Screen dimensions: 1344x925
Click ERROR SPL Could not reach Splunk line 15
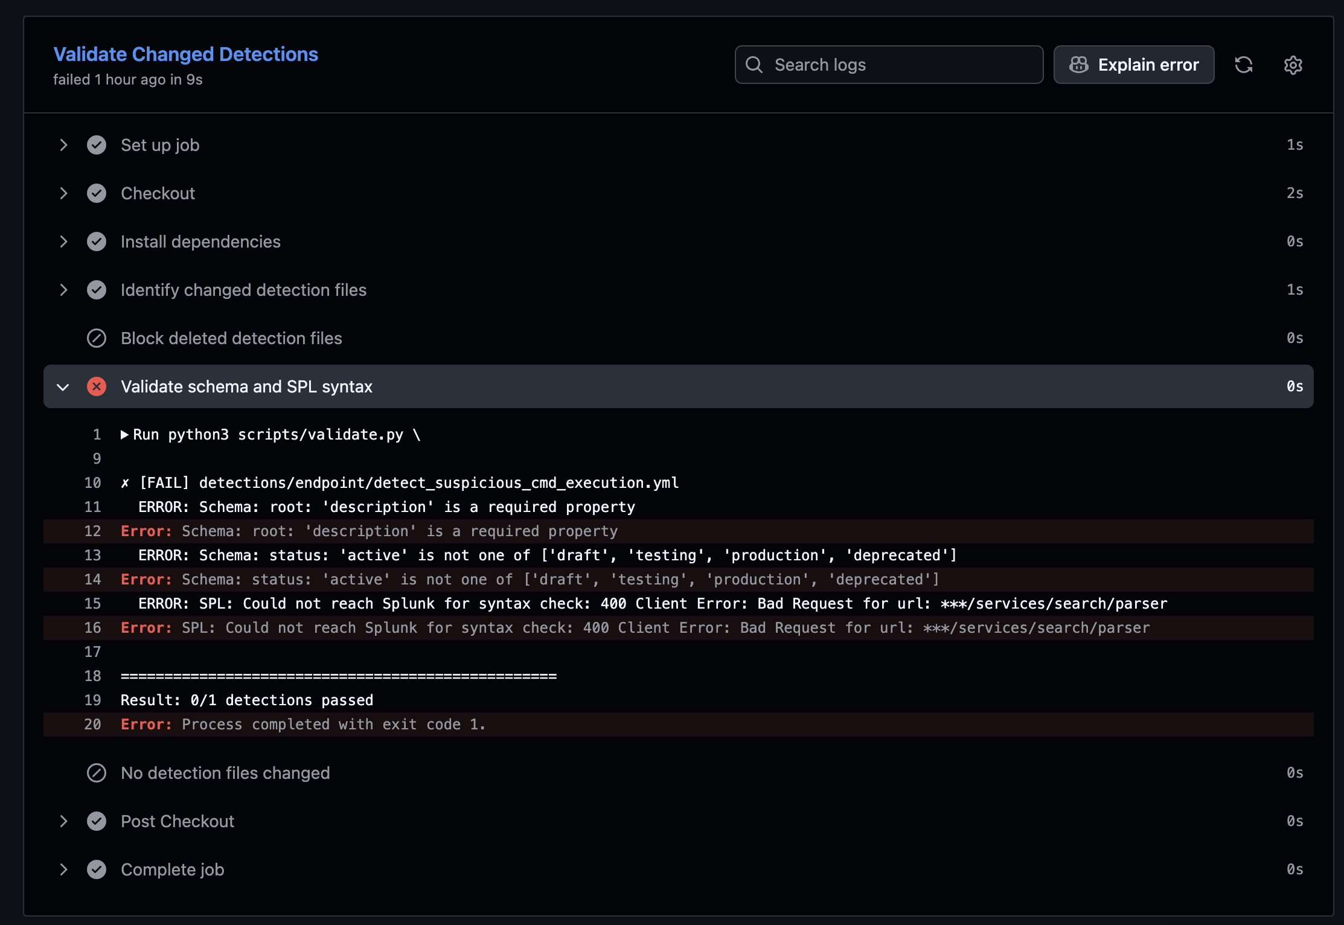653,604
